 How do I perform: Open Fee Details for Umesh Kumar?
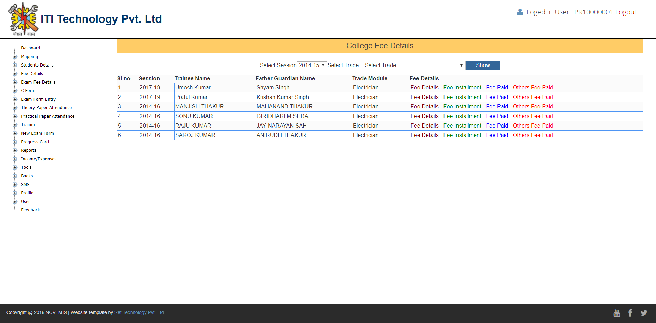click(x=424, y=88)
